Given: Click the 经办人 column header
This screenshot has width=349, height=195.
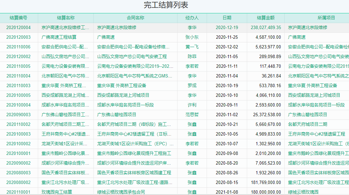Looking at the screenshot, I should (192, 18).
